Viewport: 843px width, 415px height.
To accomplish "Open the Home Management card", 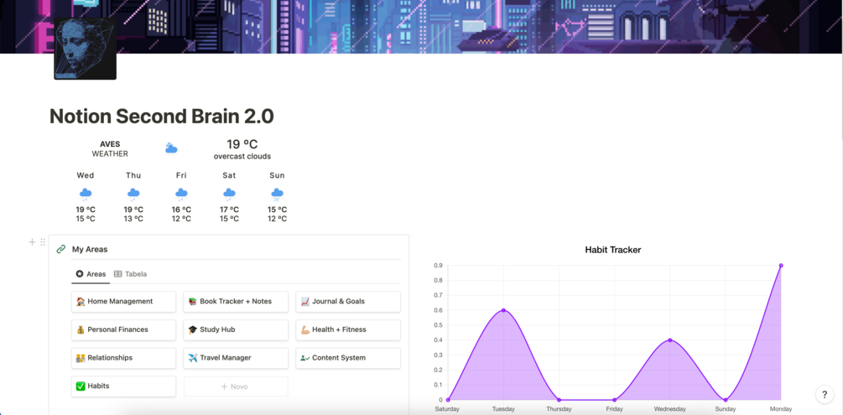I will tap(123, 302).
